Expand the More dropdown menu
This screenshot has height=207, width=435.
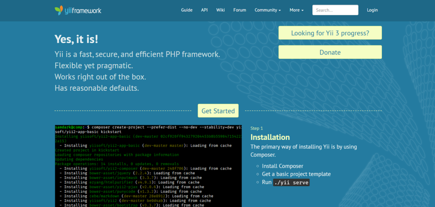tap(297, 10)
